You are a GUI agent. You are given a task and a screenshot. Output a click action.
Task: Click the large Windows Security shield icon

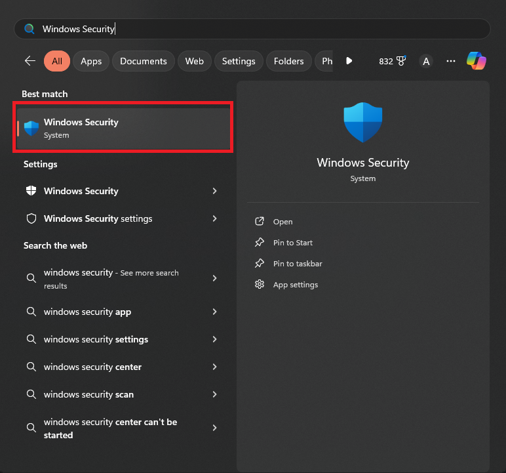tap(362, 123)
